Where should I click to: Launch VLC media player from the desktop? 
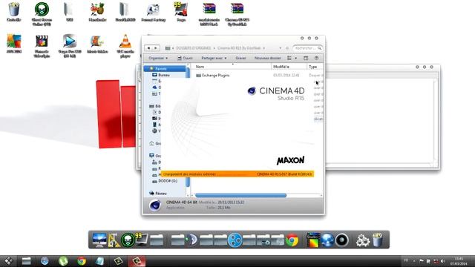pos(125,45)
